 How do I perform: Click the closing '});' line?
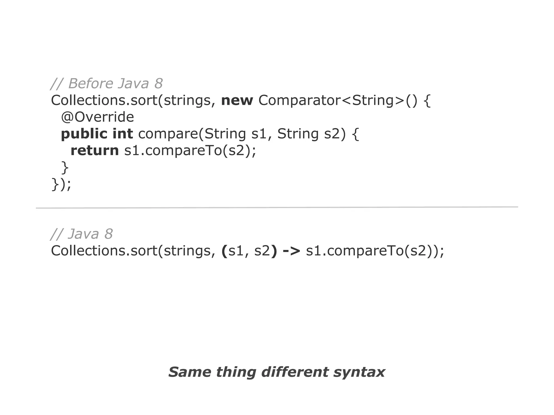click(x=61, y=184)
